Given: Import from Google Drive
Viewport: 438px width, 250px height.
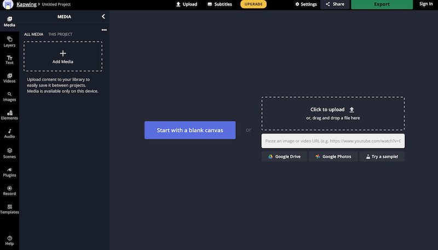Looking at the screenshot, I should click(284, 156).
